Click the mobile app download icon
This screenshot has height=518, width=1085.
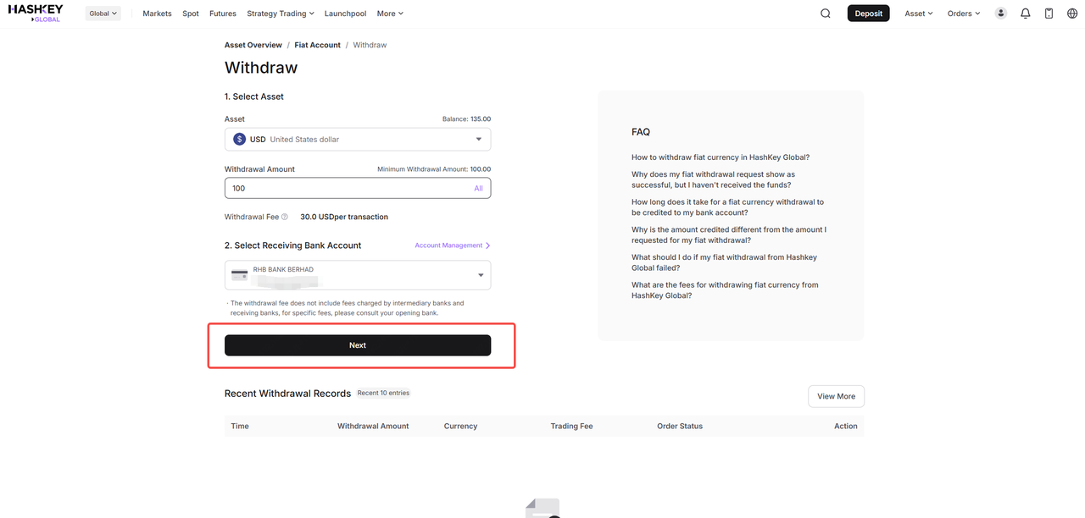tap(1049, 14)
